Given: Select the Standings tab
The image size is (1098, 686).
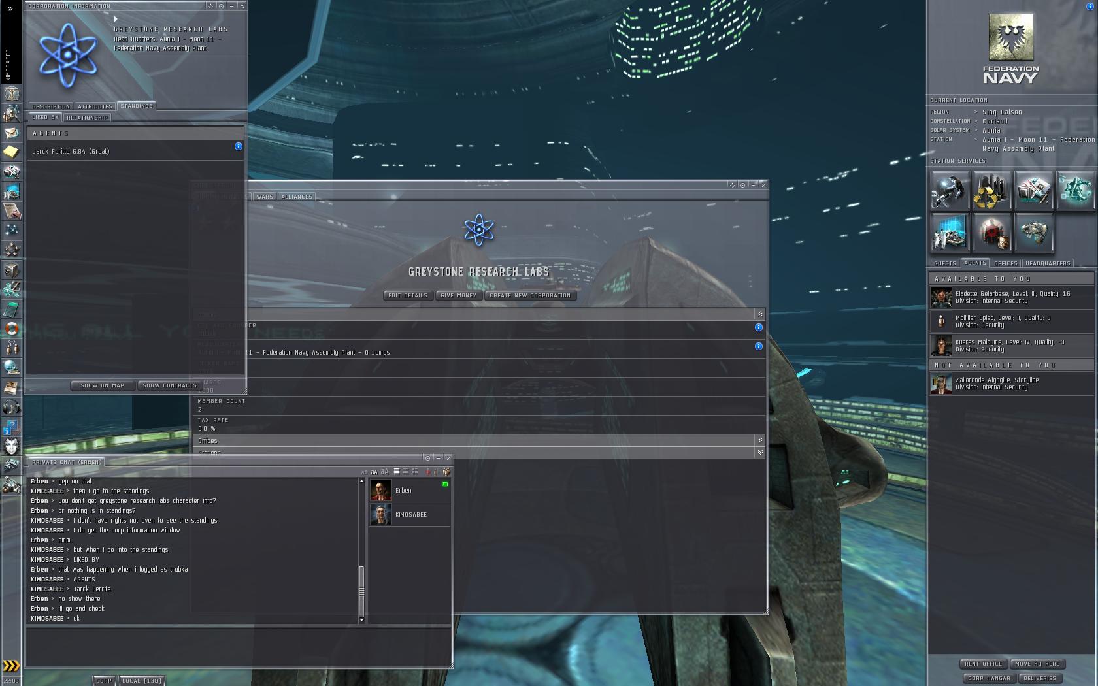Looking at the screenshot, I should [x=137, y=106].
